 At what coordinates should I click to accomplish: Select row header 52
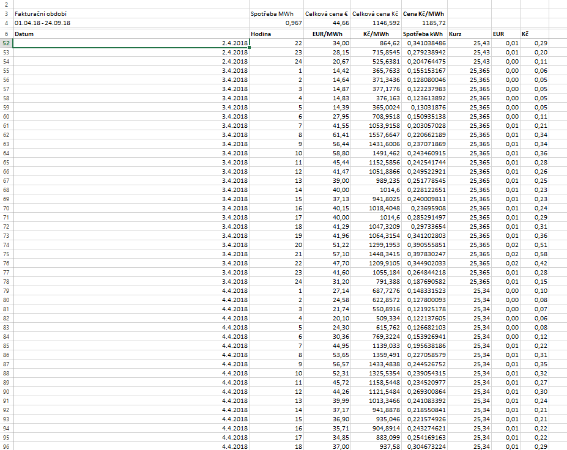(6, 43)
